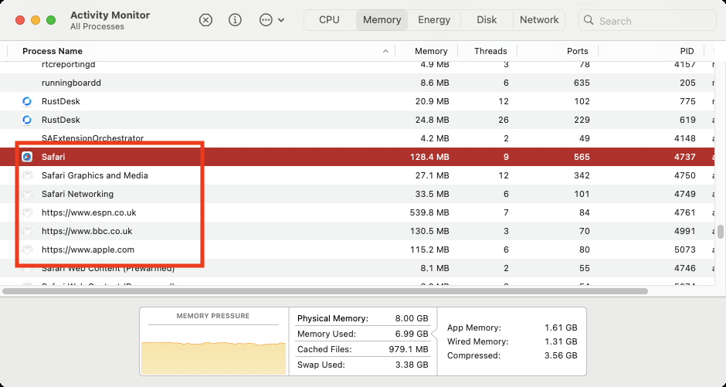
Task: Sort by Process Name column header
Action: [53, 51]
